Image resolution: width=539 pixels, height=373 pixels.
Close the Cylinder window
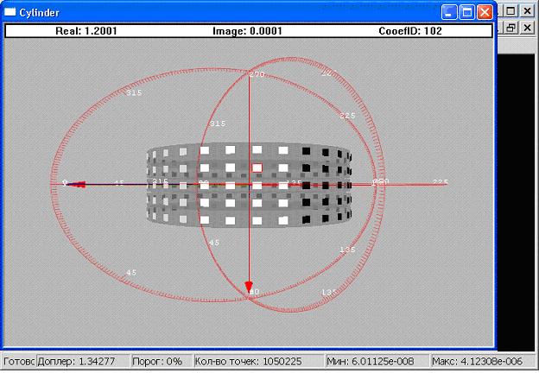click(485, 12)
